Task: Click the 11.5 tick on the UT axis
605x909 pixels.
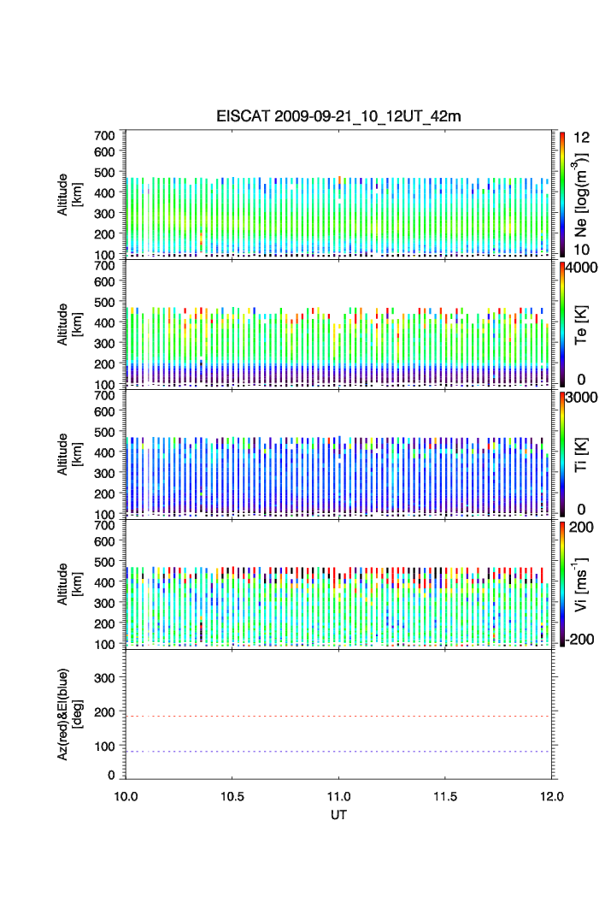Action: [x=445, y=796]
